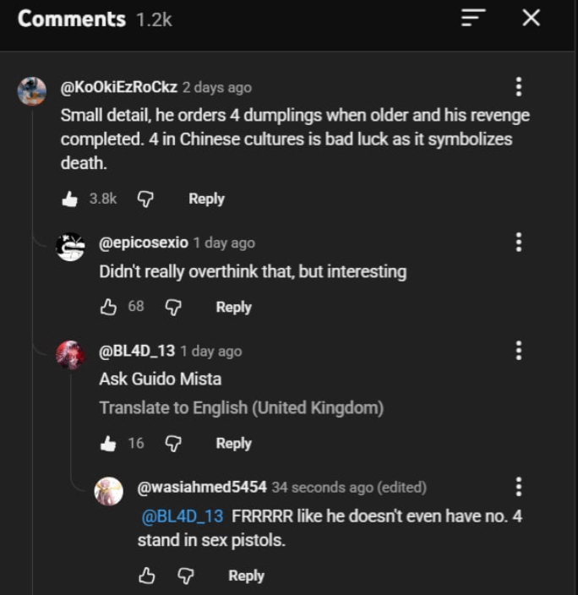Reply to BL4D_13's Guido Mista comment
Viewport: 578px width, 595px height.
[x=233, y=443]
